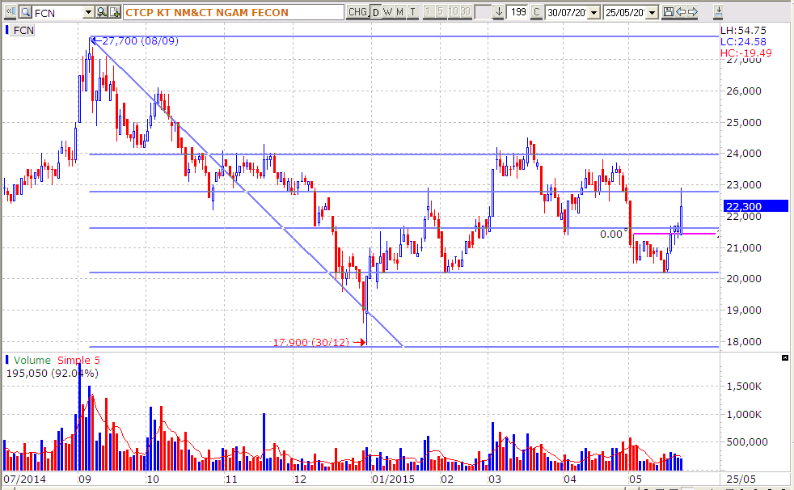Click the LH:54.75 readout

point(743,31)
